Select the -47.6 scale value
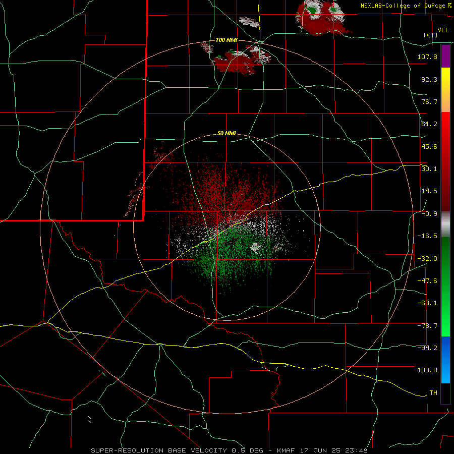The image size is (454, 454). (427, 281)
